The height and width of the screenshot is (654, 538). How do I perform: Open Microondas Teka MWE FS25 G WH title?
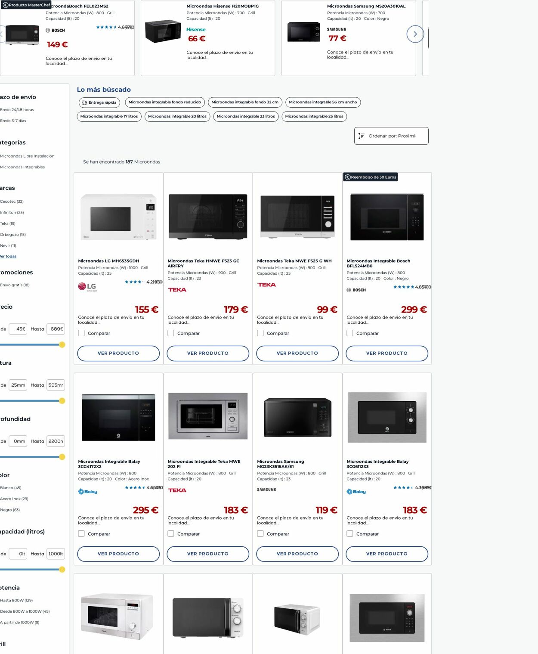click(294, 261)
